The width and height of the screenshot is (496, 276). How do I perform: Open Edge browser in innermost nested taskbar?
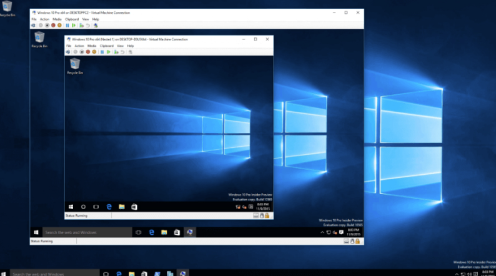[109, 206]
